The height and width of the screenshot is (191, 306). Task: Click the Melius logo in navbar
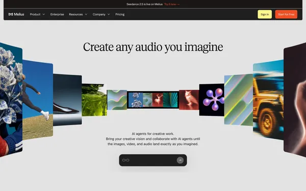click(x=16, y=14)
